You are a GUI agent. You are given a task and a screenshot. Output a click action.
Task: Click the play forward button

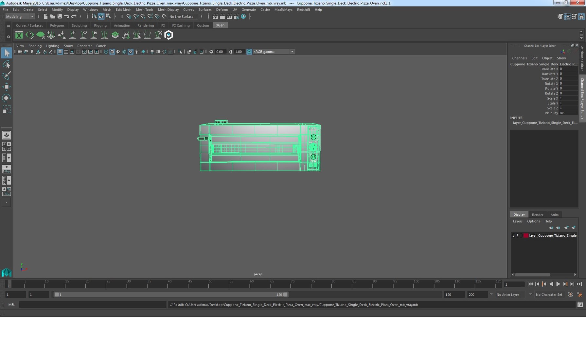point(558,284)
